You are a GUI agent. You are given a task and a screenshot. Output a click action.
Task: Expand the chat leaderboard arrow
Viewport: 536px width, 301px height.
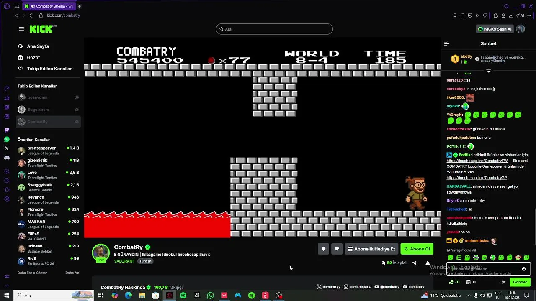488,71
